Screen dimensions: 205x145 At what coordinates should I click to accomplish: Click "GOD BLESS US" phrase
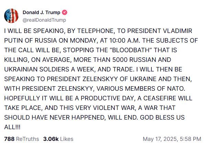pyautogui.click(x=162, y=118)
